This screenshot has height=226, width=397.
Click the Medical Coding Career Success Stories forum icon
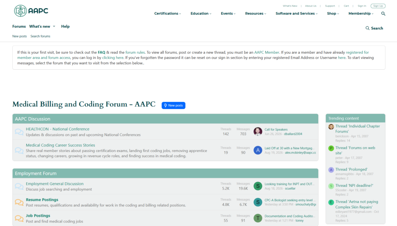pyautogui.click(x=19, y=151)
